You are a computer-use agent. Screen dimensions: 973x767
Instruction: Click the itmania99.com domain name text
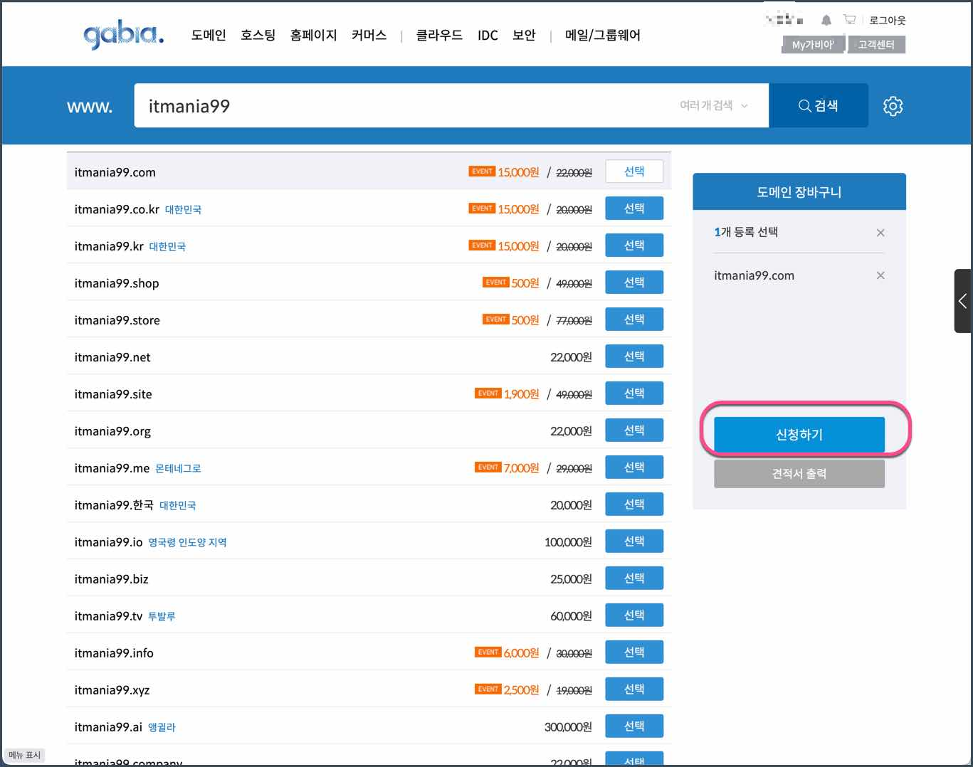tap(115, 172)
